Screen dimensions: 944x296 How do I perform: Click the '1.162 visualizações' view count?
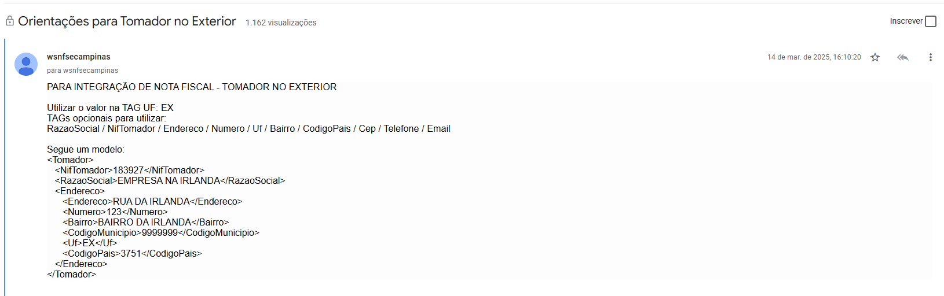coord(281,23)
